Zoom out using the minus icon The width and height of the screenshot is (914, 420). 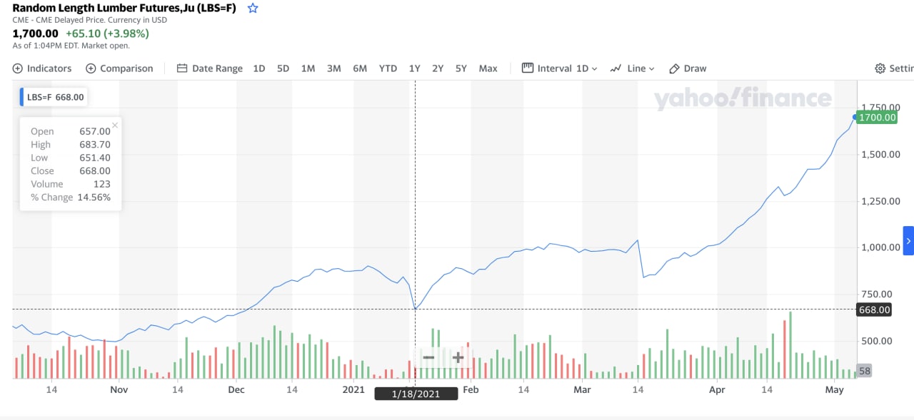428,357
